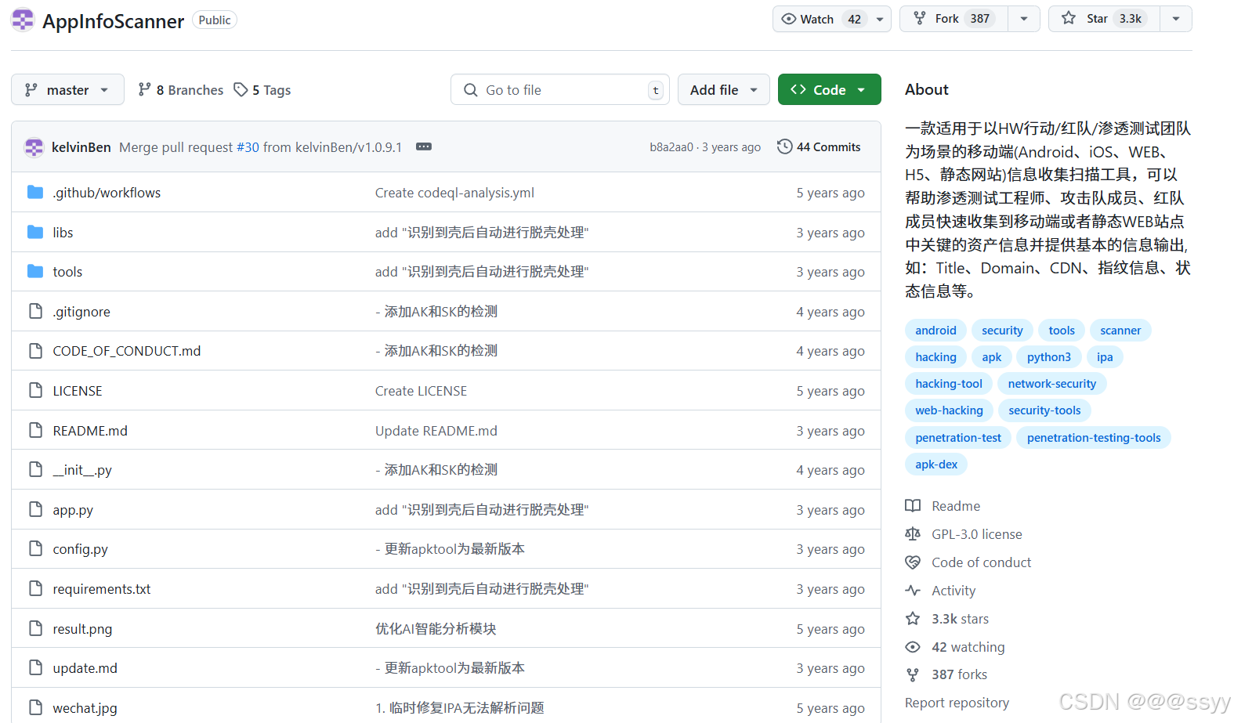1234x723 pixels.
Task: Click the update.md file icon
Action: [35, 668]
